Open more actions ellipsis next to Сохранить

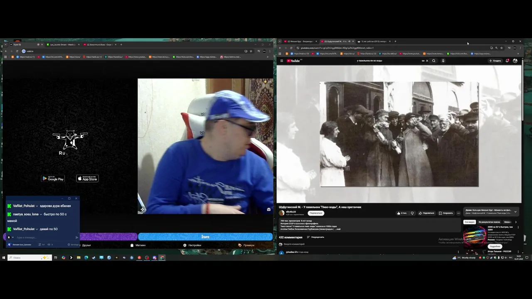(x=458, y=213)
